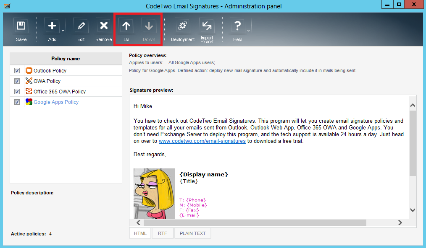426x248 pixels.
Task: Maximize the Administration panel window
Action: pyautogui.click(x=399, y=4)
